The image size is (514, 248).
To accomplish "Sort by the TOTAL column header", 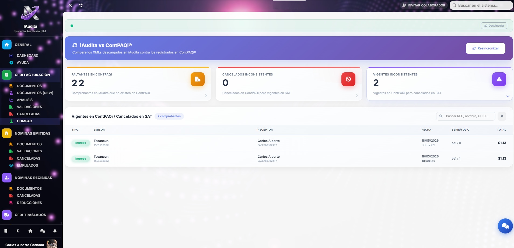I will coord(501,130).
